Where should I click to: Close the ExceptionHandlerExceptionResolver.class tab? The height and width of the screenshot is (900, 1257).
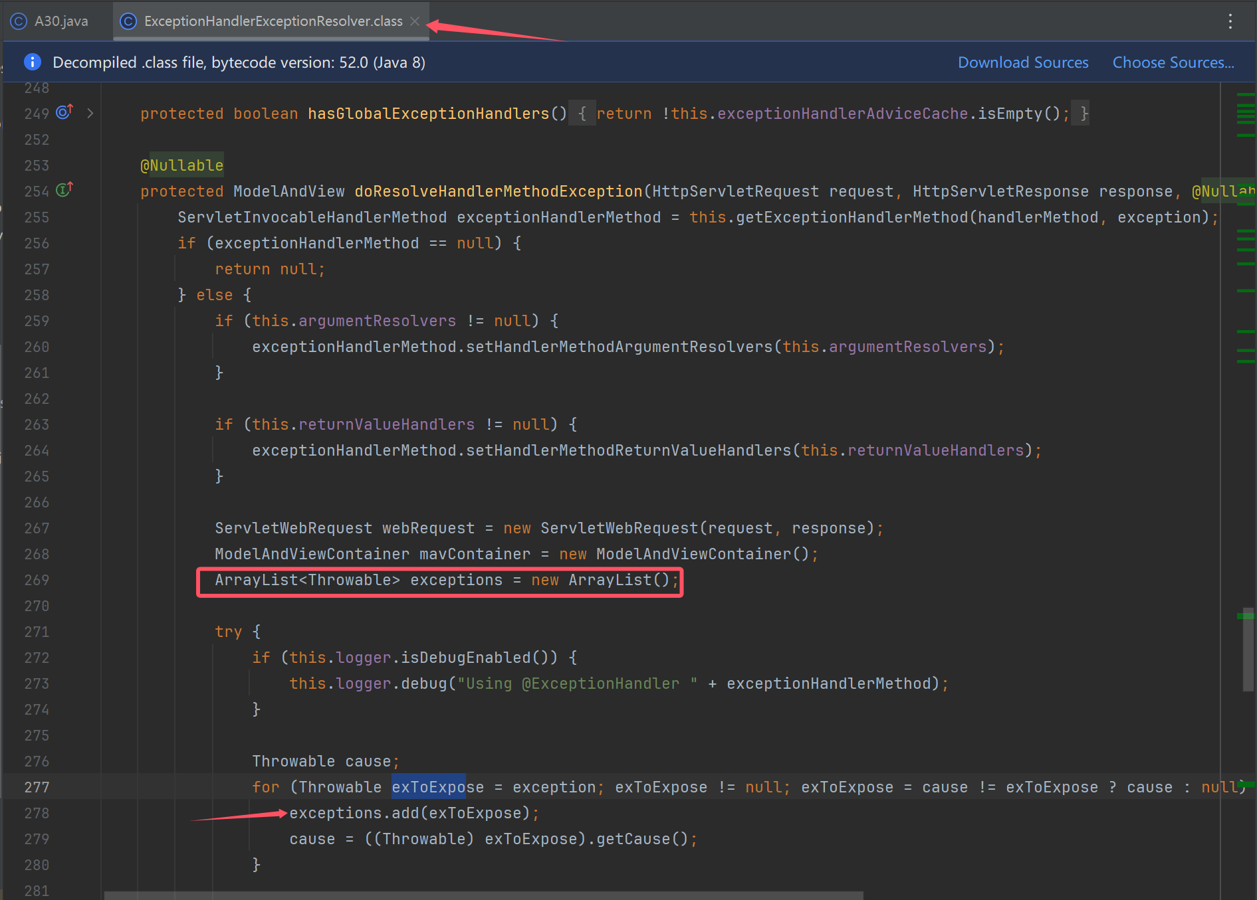tap(415, 21)
